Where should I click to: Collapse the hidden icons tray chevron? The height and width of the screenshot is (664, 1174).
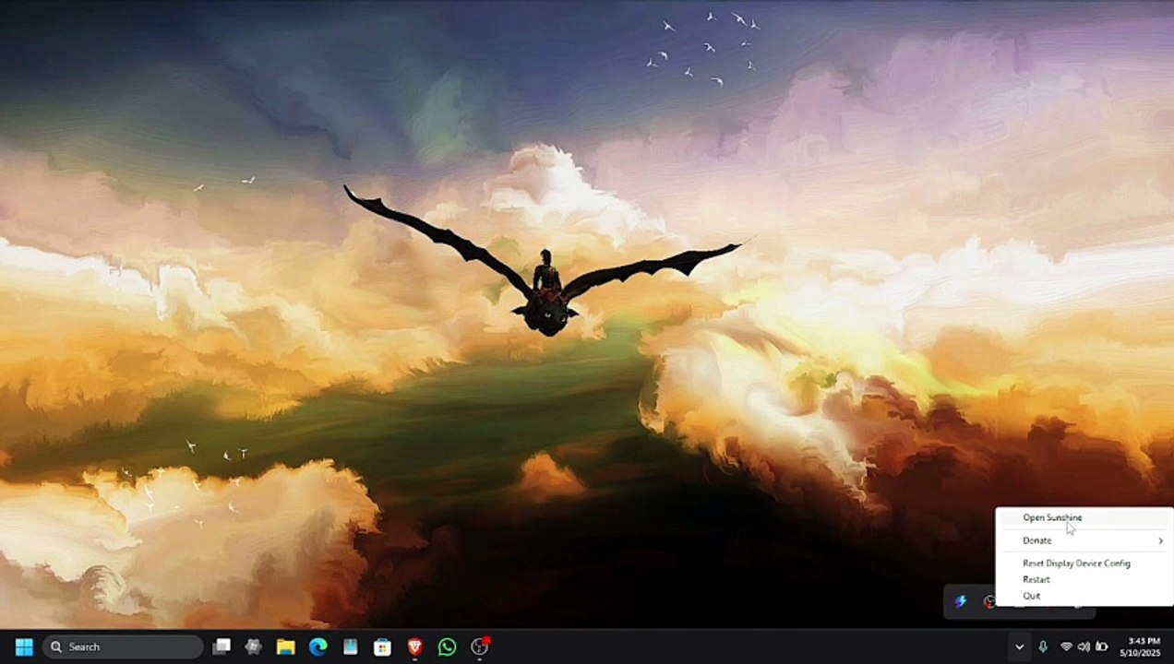click(1018, 646)
